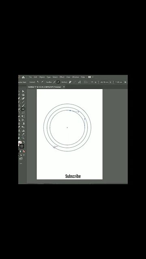Remove selected anchor points
Screen dimensions: 146x259
[x=70, y=82]
